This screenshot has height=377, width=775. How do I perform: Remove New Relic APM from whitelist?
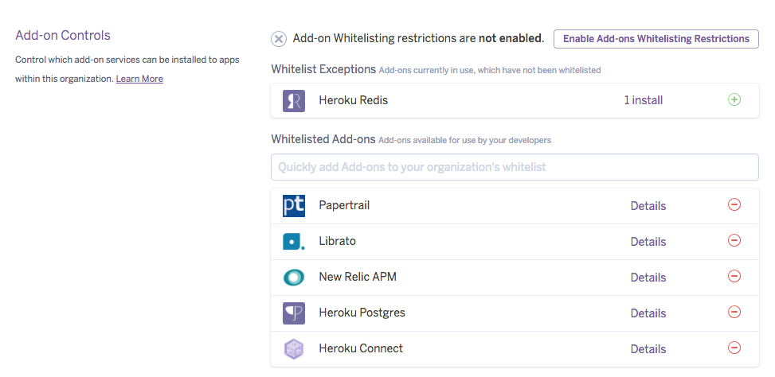pyautogui.click(x=734, y=276)
